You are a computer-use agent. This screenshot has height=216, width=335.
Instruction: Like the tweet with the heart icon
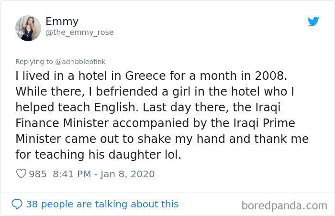pos(21,174)
